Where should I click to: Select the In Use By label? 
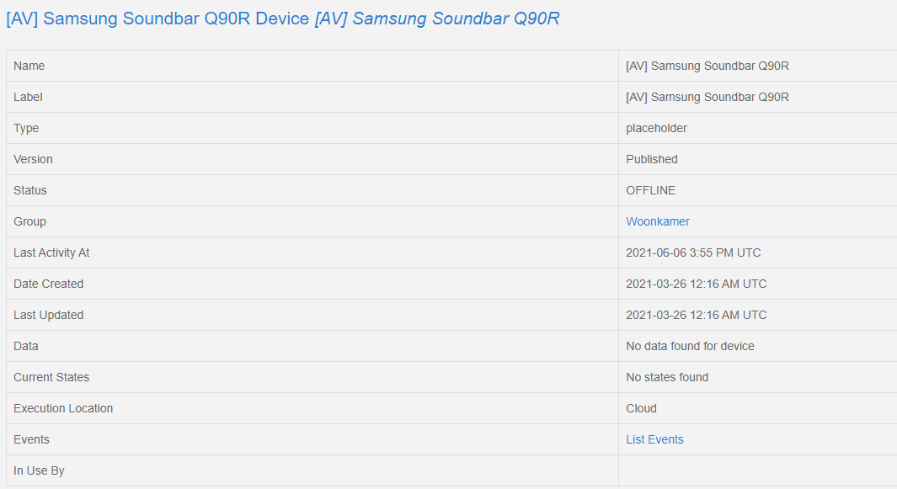coord(39,470)
